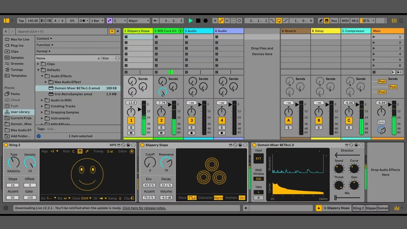Open the Sting 2 Algo v2 dropdown
The image size is (407, 229).
[55, 151]
